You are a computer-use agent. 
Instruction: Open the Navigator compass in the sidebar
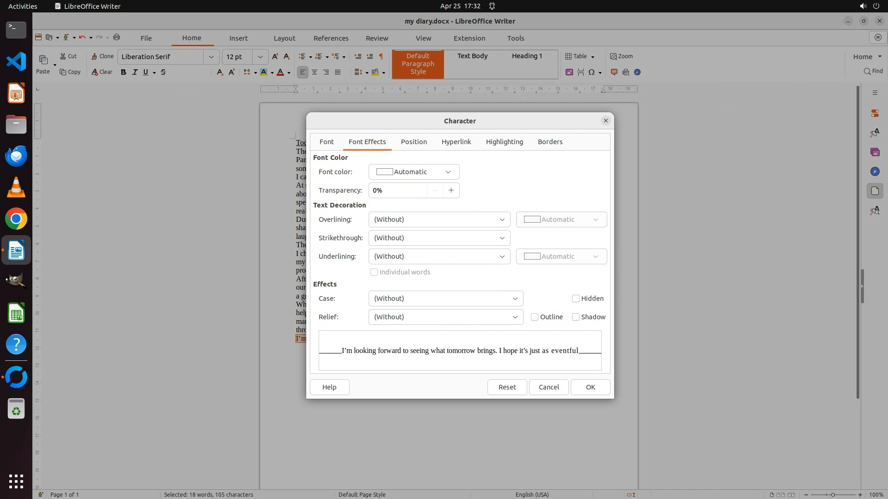[875, 171]
